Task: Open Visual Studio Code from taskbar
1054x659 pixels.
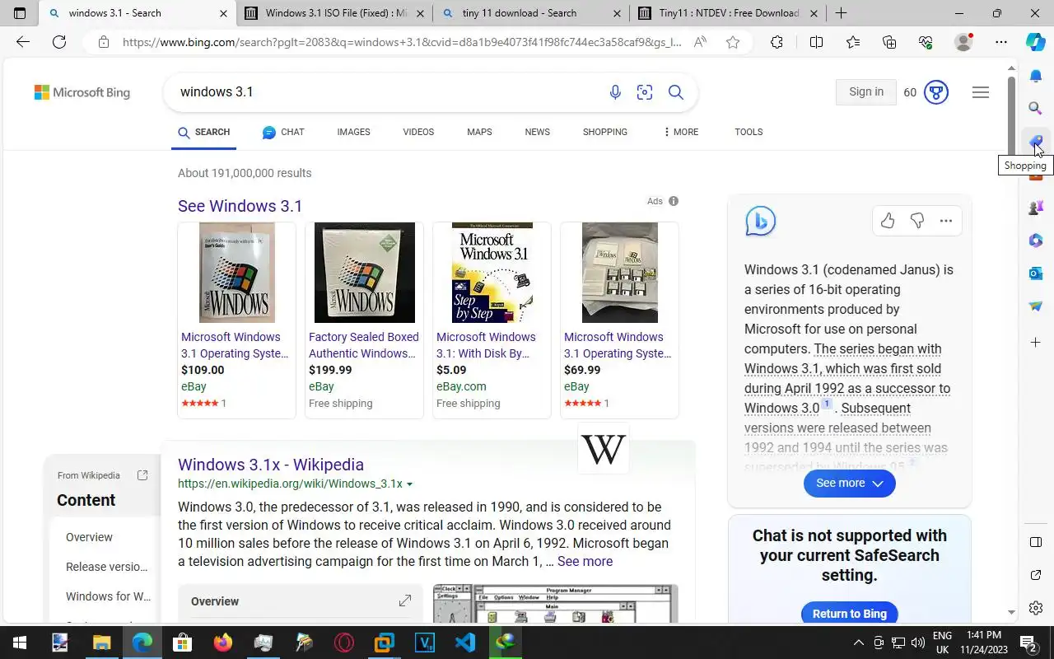Action: pyautogui.click(x=464, y=643)
